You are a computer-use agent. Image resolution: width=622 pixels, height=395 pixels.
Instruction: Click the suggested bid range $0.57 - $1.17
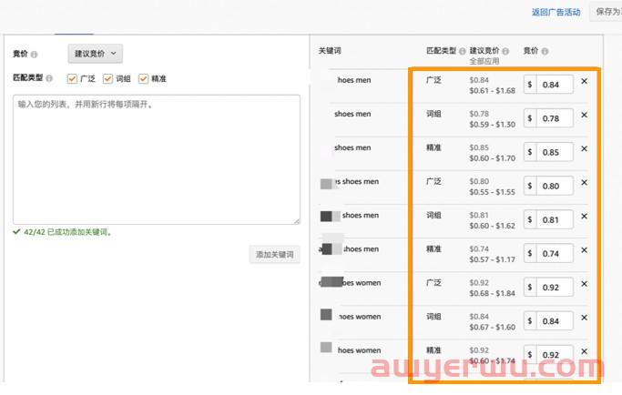(x=493, y=259)
